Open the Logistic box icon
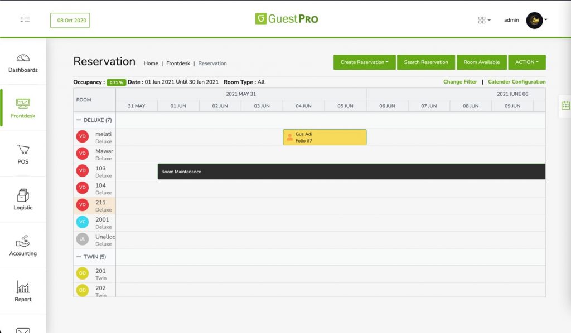The width and height of the screenshot is (571, 333). click(x=23, y=195)
